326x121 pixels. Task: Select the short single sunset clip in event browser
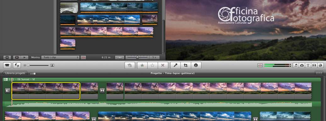(68, 44)
